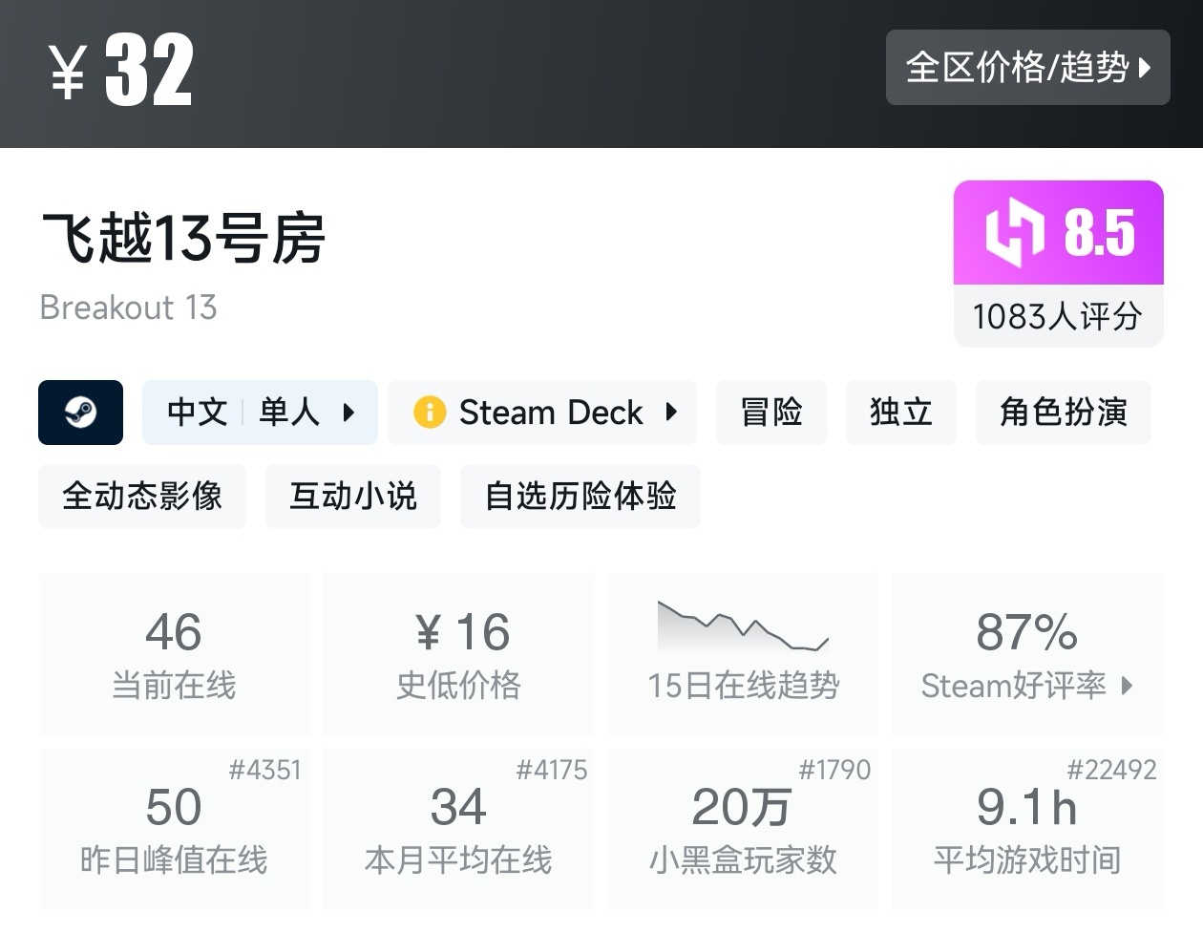Click the 当前在线 online count card
The height and width of the screenshot is (933, 1203).
(x=173, y=655)
